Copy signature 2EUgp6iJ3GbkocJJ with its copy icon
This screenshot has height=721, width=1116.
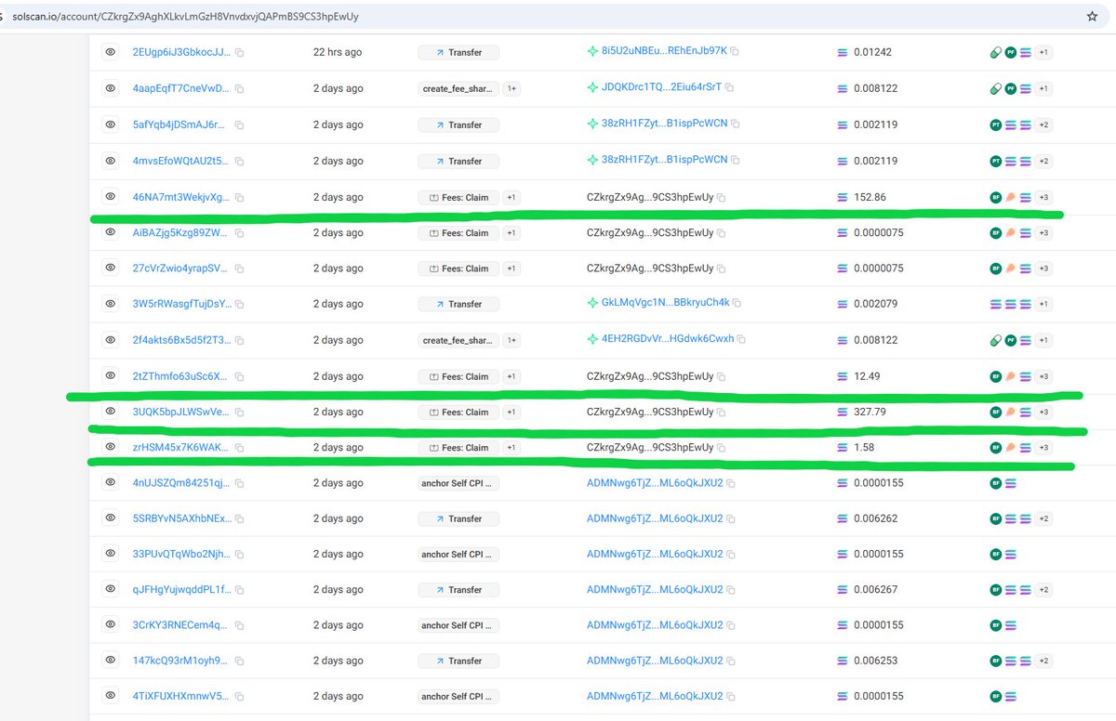[x=240, y=53]
